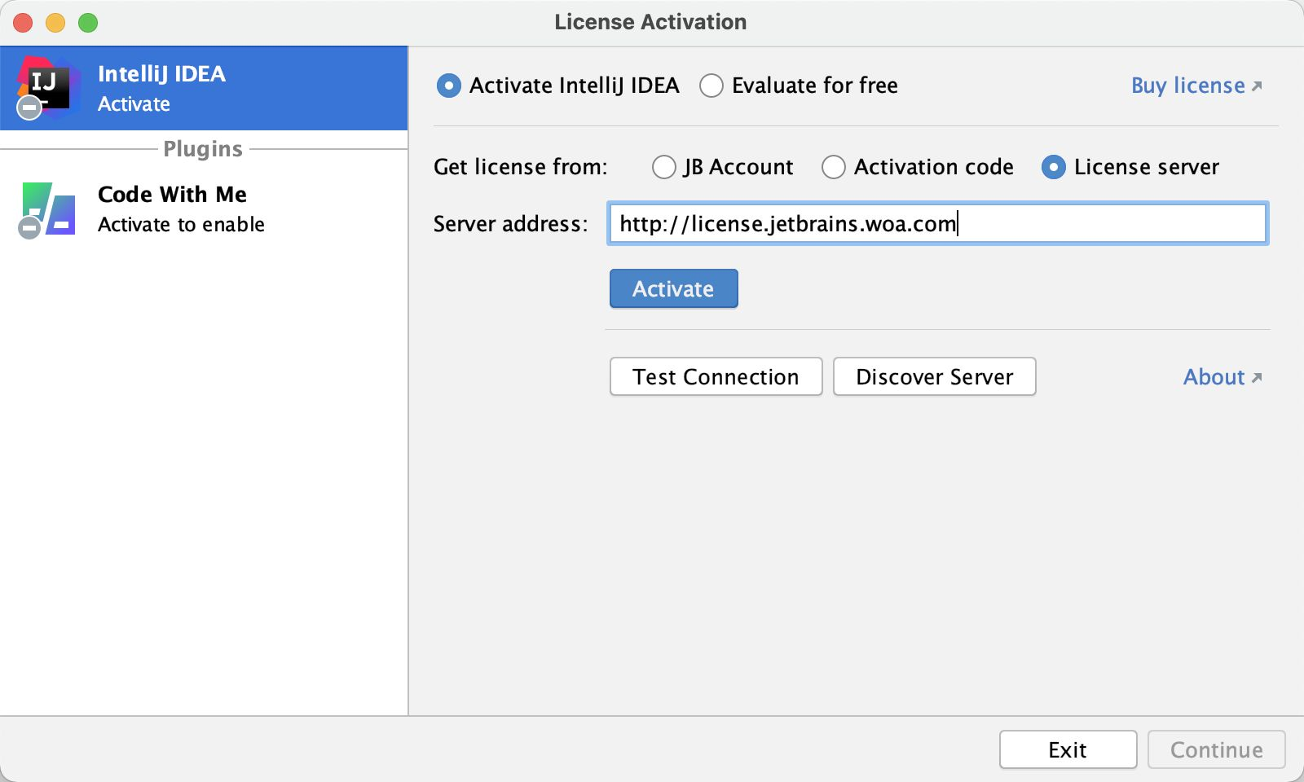Click the green zoom traffic light button
This screenshot has height=782, width=1304.
click(x=88, y=23)
